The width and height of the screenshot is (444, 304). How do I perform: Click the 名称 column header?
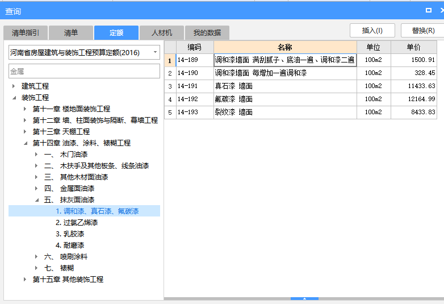[x=285, y=47]
